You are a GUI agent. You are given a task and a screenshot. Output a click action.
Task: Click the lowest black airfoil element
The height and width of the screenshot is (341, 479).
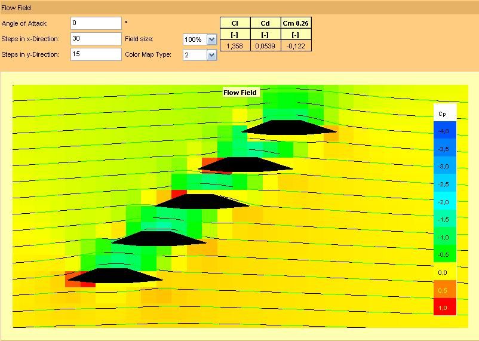click(x=115, y=275)
